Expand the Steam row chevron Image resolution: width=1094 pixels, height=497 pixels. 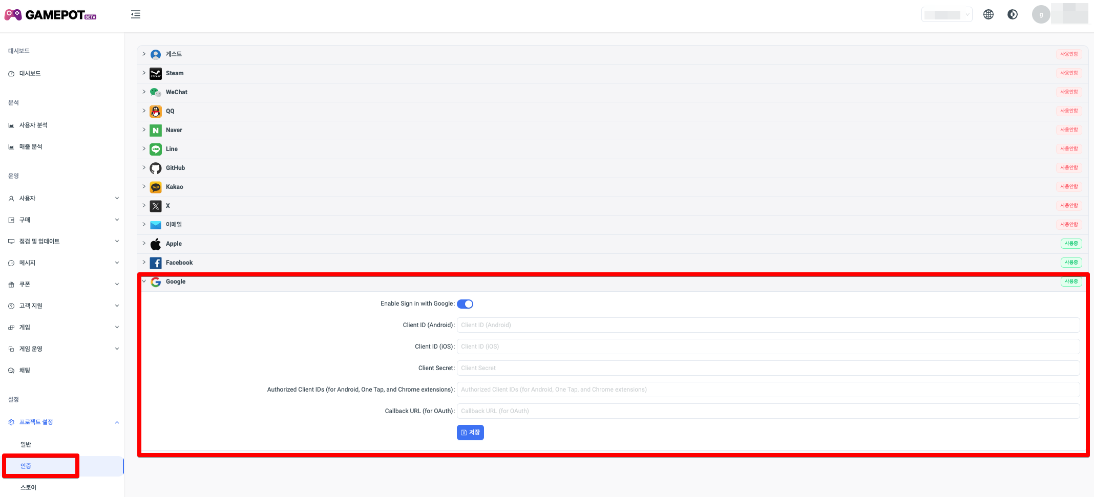[144, 73]
